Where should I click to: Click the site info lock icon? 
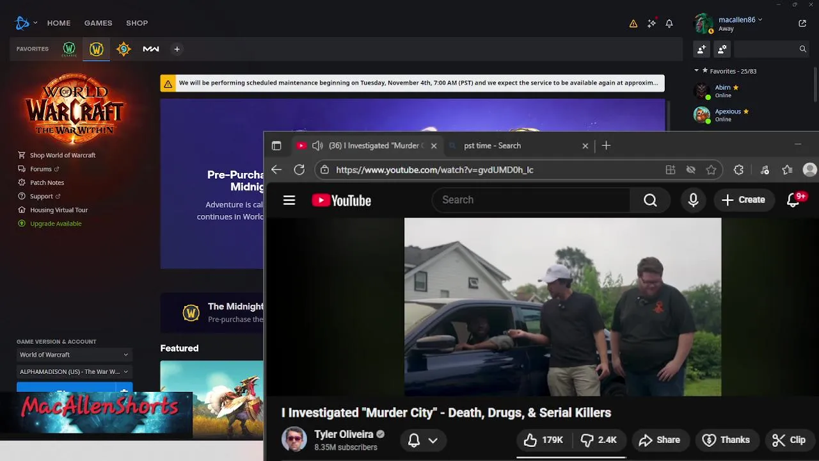(x=325, y=170)
